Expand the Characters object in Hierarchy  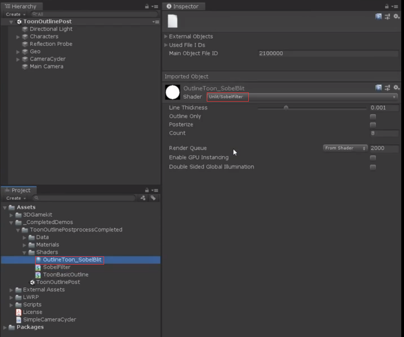point(18,37)
